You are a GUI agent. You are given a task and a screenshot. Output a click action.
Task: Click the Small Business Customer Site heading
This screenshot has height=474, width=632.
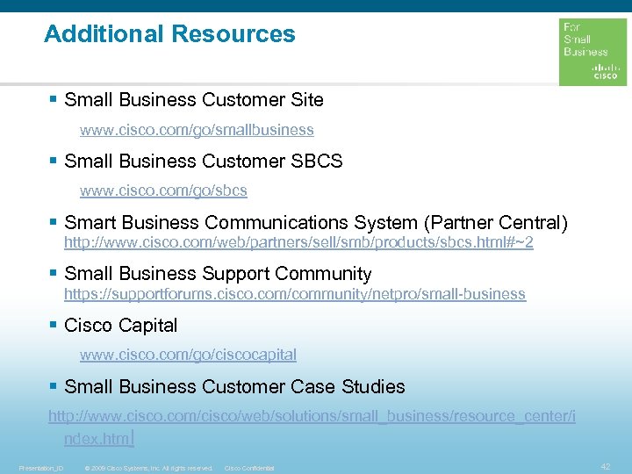(x=193, y=99)
